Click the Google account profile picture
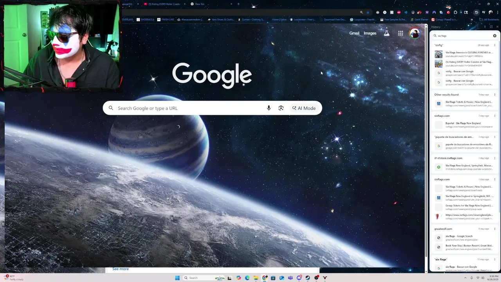Viewport: 501px width, 282px height. click(x=414, y=33)
